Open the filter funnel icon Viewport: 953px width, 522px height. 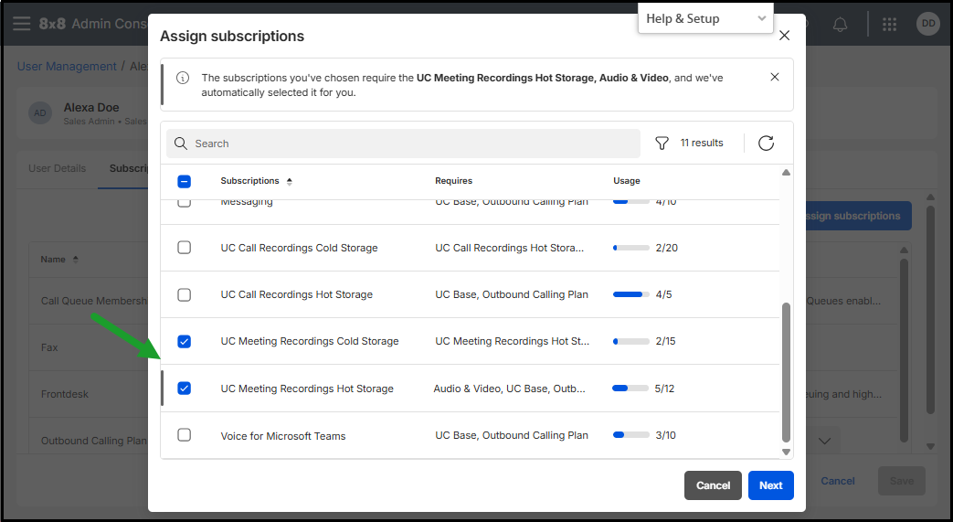click(x=662, y=143)
